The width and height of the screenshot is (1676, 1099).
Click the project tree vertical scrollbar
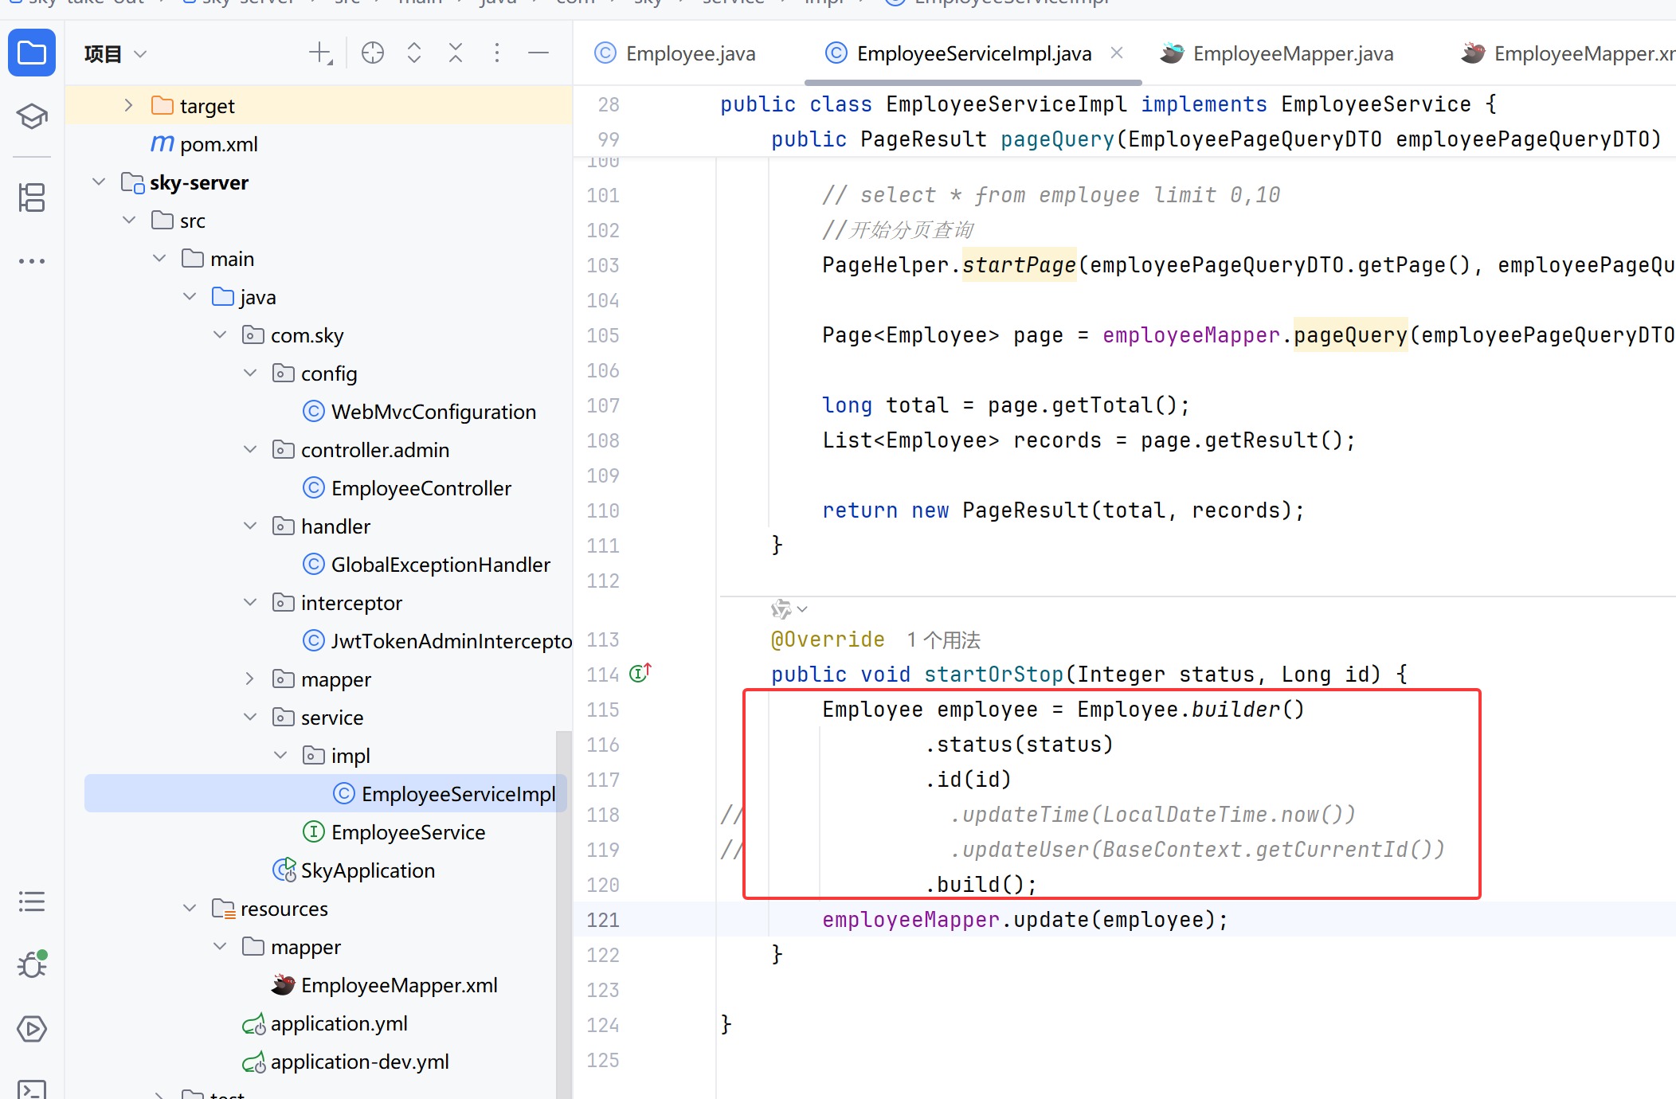click(x=564, y=914)
